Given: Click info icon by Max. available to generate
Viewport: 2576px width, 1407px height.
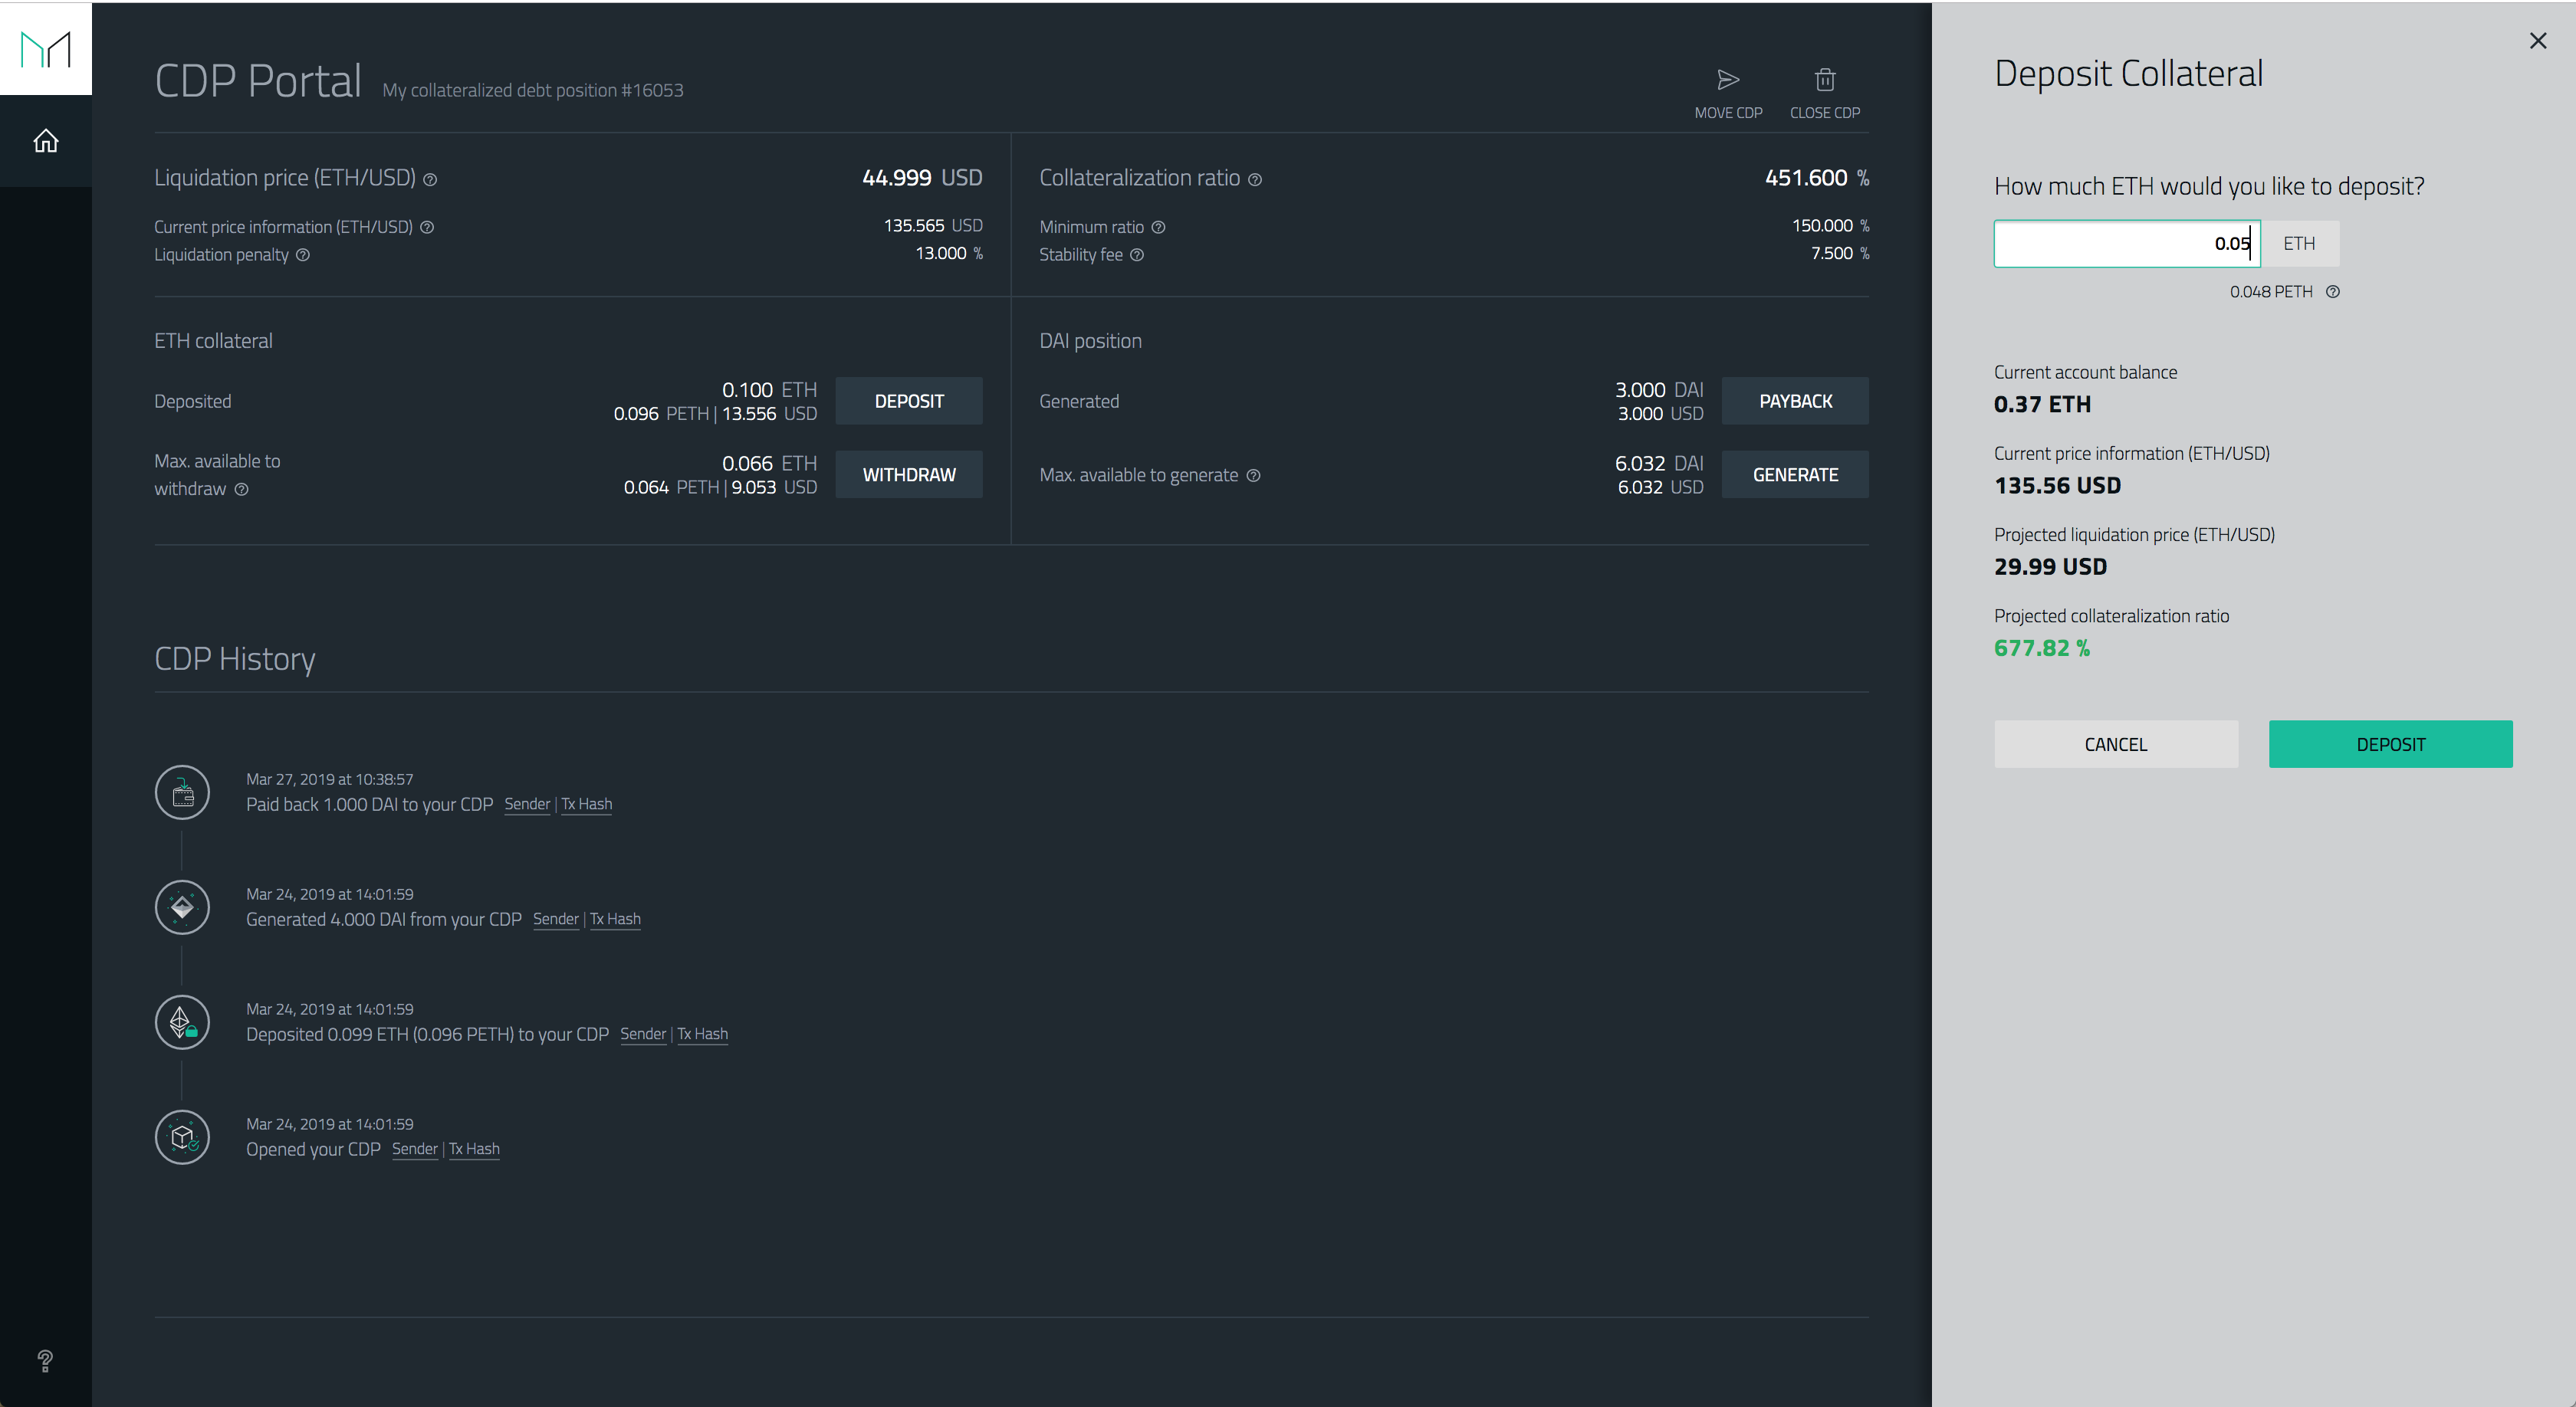Looking at the screenshot, I should (x=1253, y=476).
